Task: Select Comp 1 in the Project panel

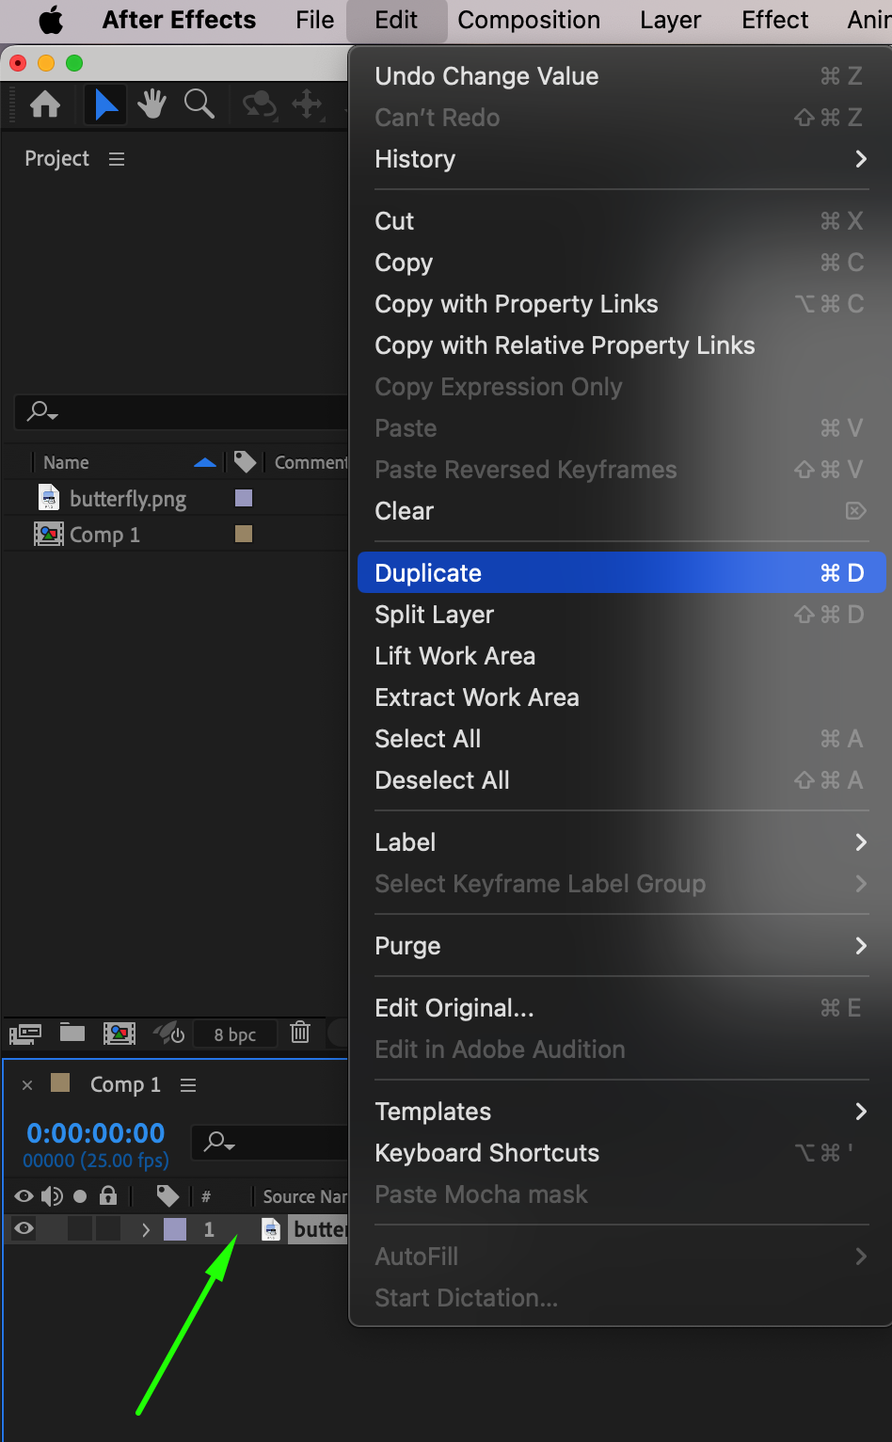Action: pos(104,535)
